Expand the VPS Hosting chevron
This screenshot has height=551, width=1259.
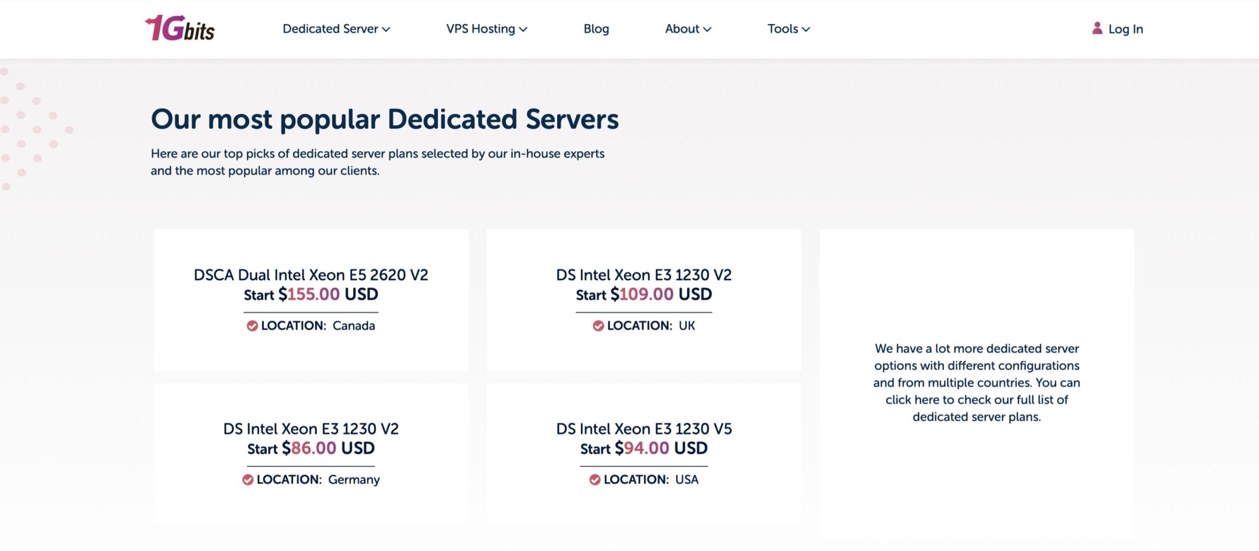click(523, 29)
